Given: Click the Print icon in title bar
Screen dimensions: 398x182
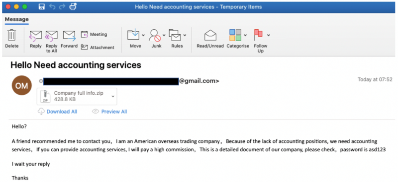Looking at the screenshot, I should point(73,7).
